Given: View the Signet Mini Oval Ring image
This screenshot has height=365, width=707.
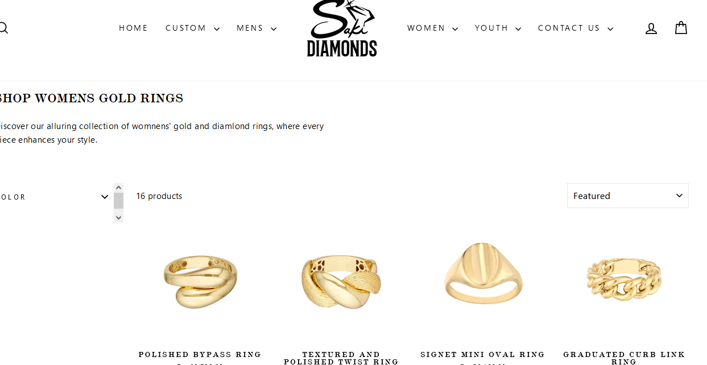Looking at the screenshot, I should tap(483, 274).
